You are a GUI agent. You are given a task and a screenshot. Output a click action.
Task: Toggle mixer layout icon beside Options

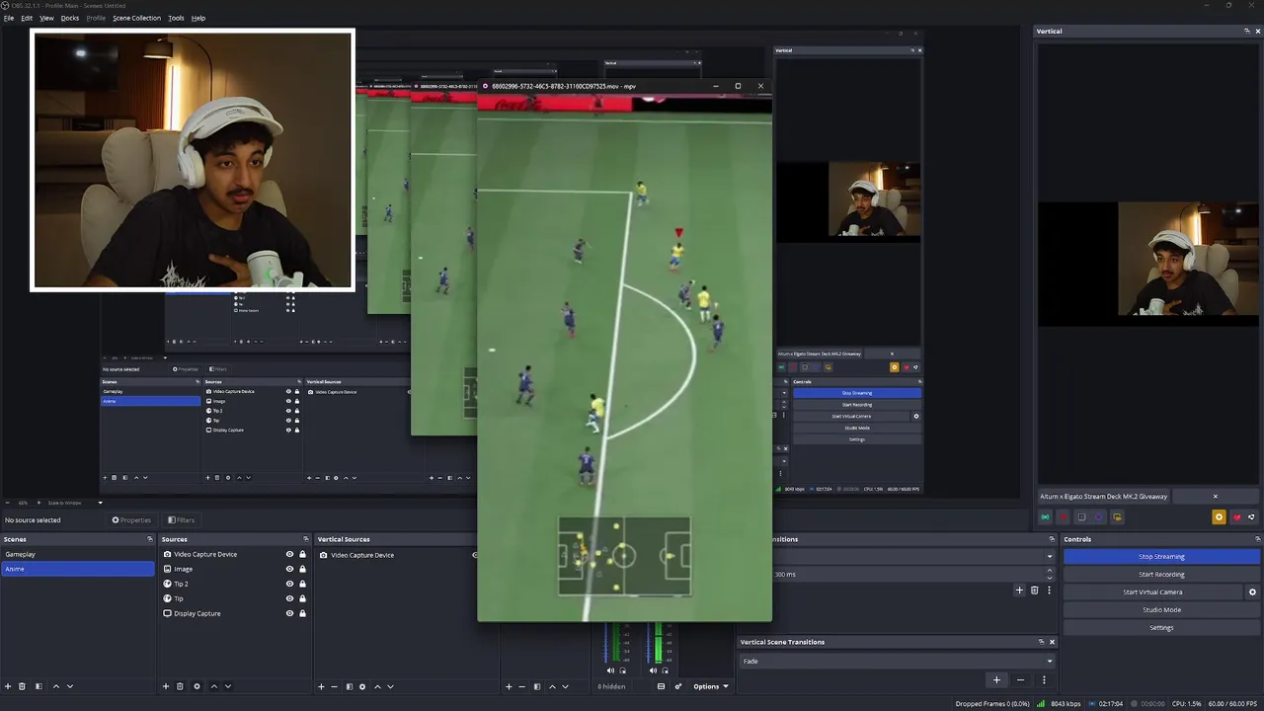662,686
